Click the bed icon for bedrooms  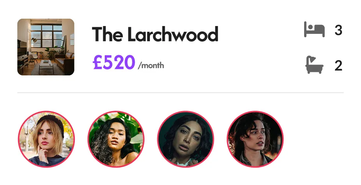tap(314, 30)
